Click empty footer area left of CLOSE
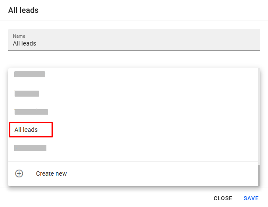268x207 pixels. pos(107,198)
